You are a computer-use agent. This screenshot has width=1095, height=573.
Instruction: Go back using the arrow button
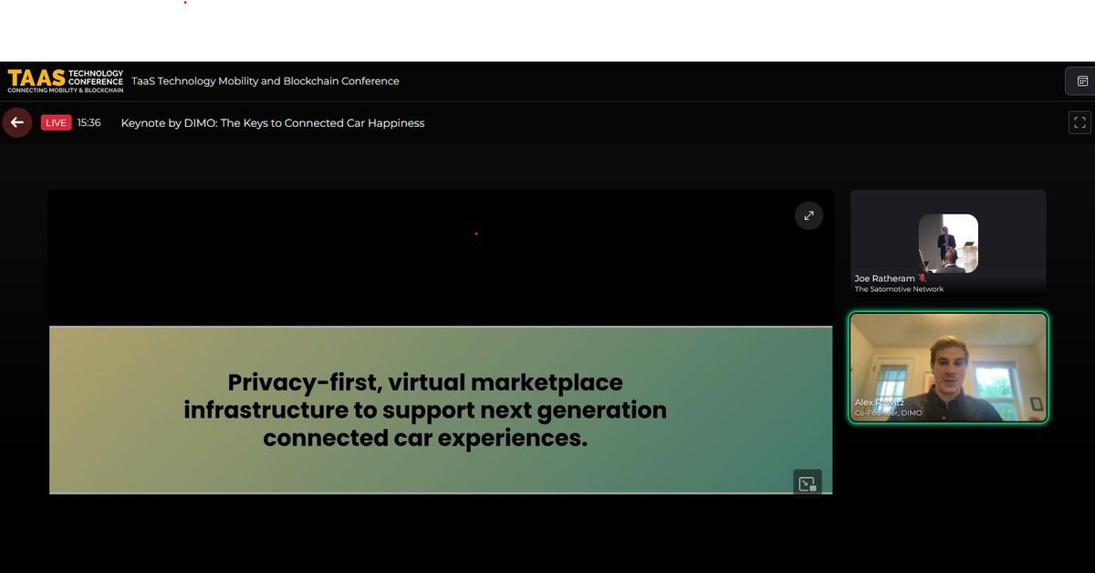16,122
